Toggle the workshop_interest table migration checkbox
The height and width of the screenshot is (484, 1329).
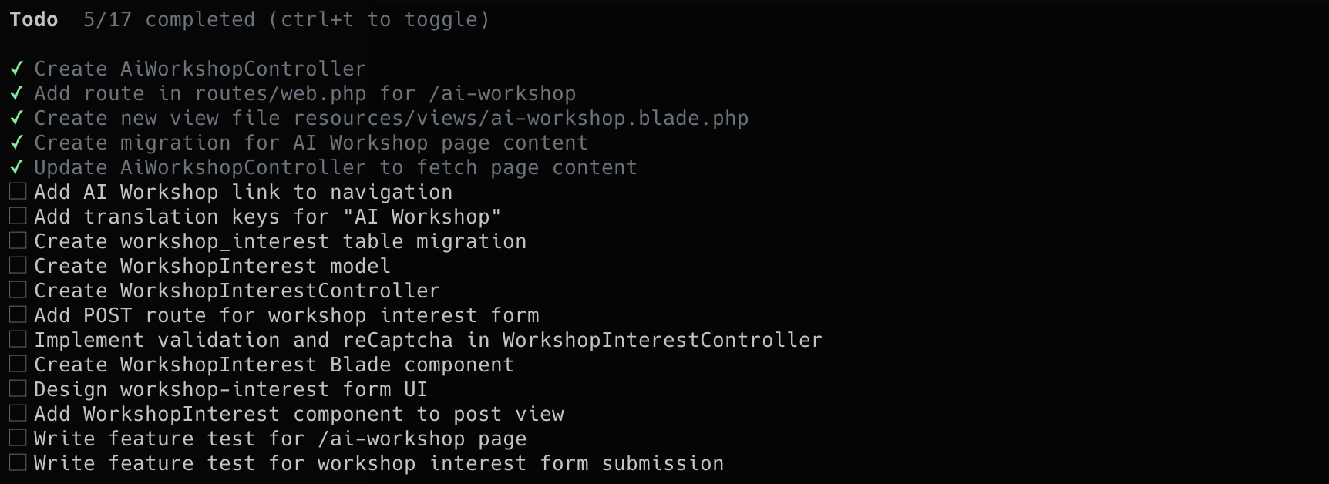tap(18, 240)
